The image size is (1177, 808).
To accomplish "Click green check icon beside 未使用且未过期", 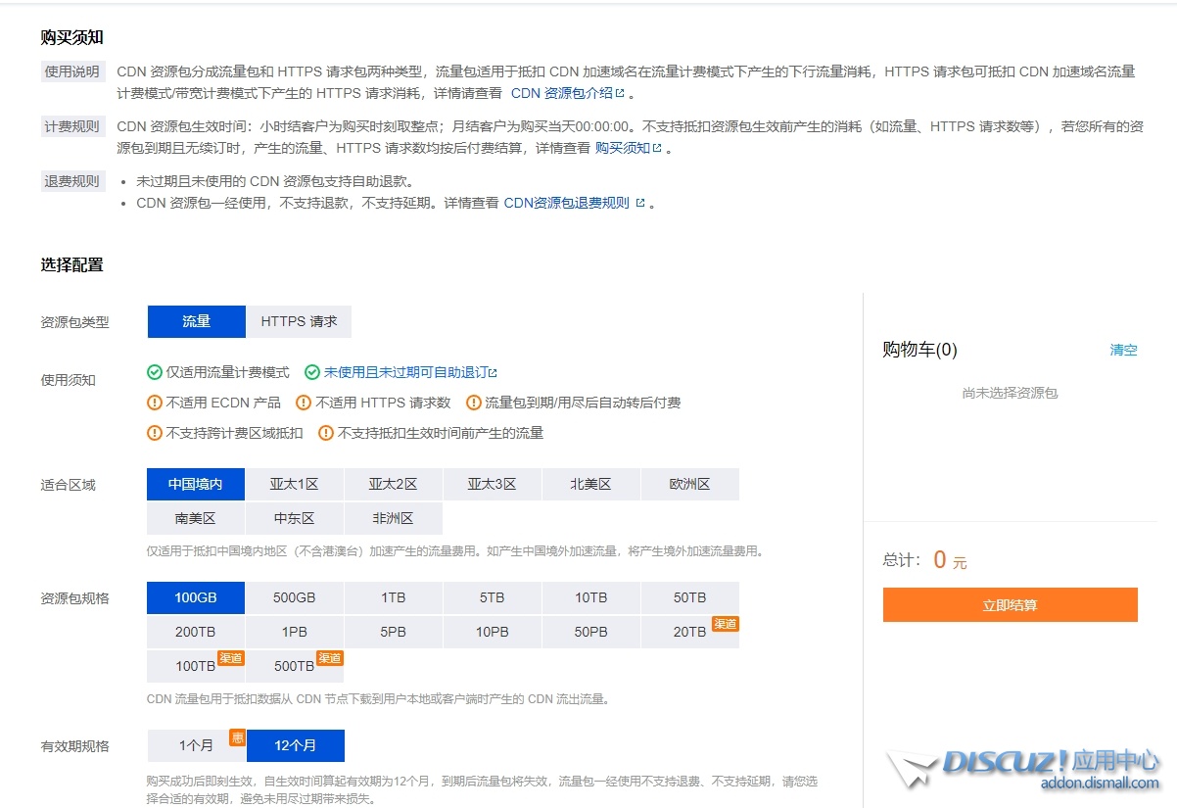I will coord(312,372).
